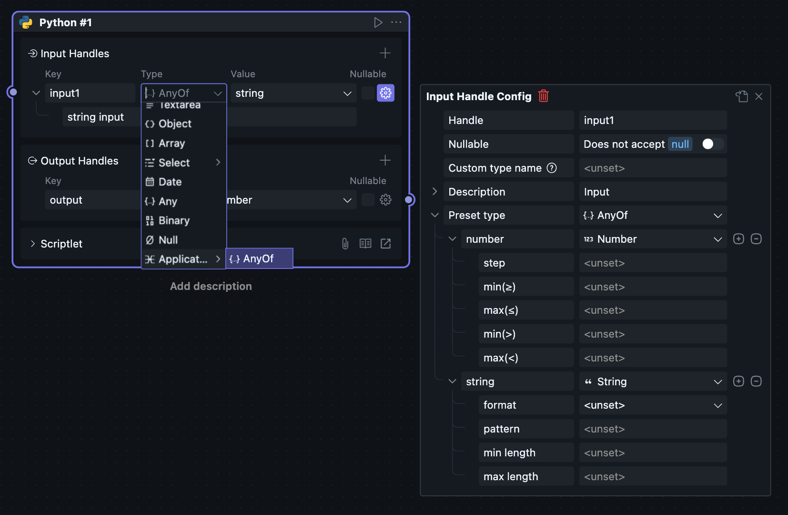Delete the input handle with trash icon
The image size is (788, 515).
543,96
